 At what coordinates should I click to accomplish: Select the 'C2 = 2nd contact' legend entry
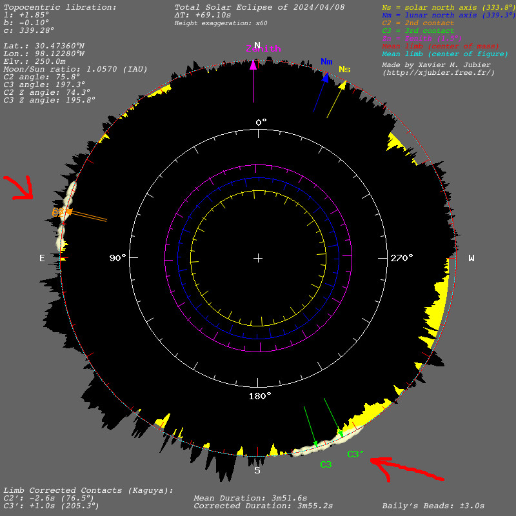(x=417, y=23)
